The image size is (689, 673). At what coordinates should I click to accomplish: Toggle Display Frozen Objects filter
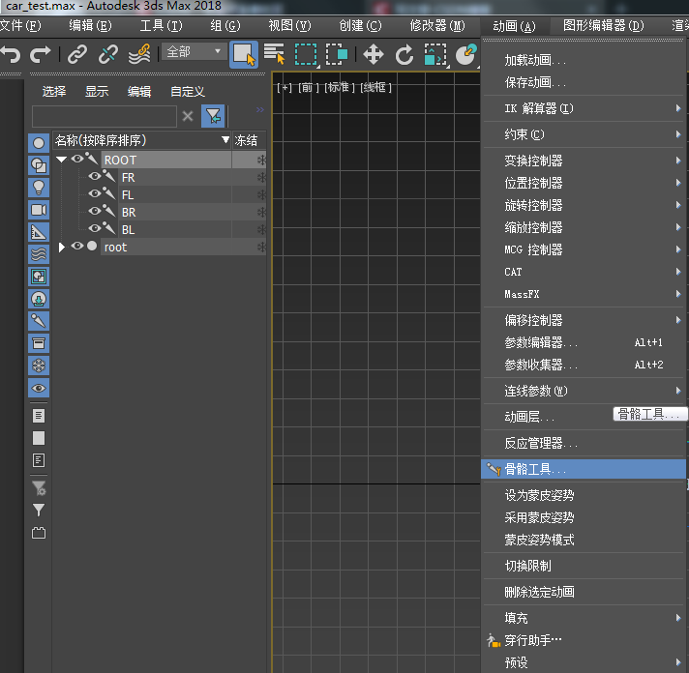tap(39, 366)
